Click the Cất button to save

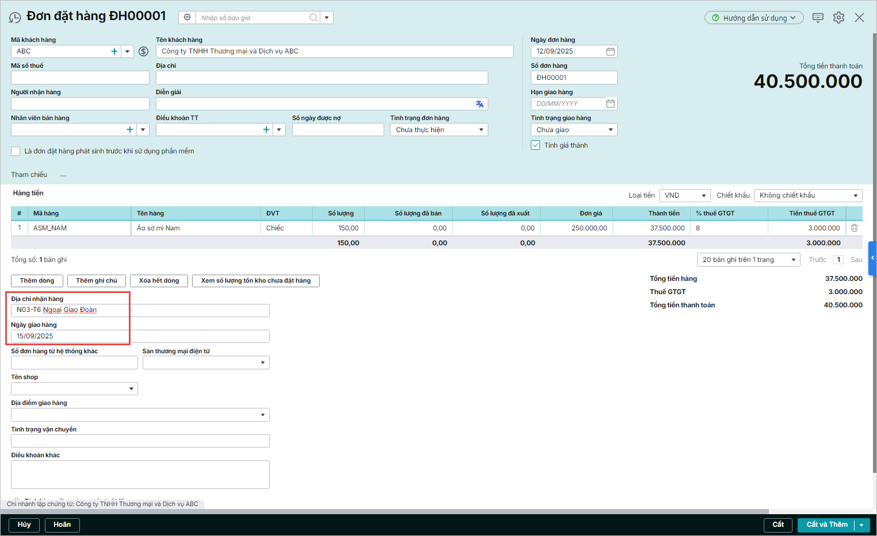coord(778,525)
